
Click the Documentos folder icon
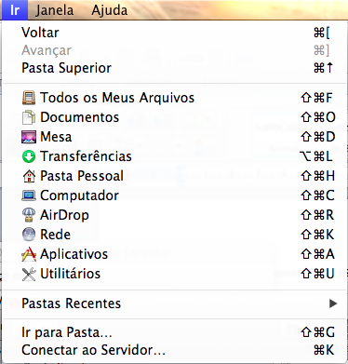[29, 117]
